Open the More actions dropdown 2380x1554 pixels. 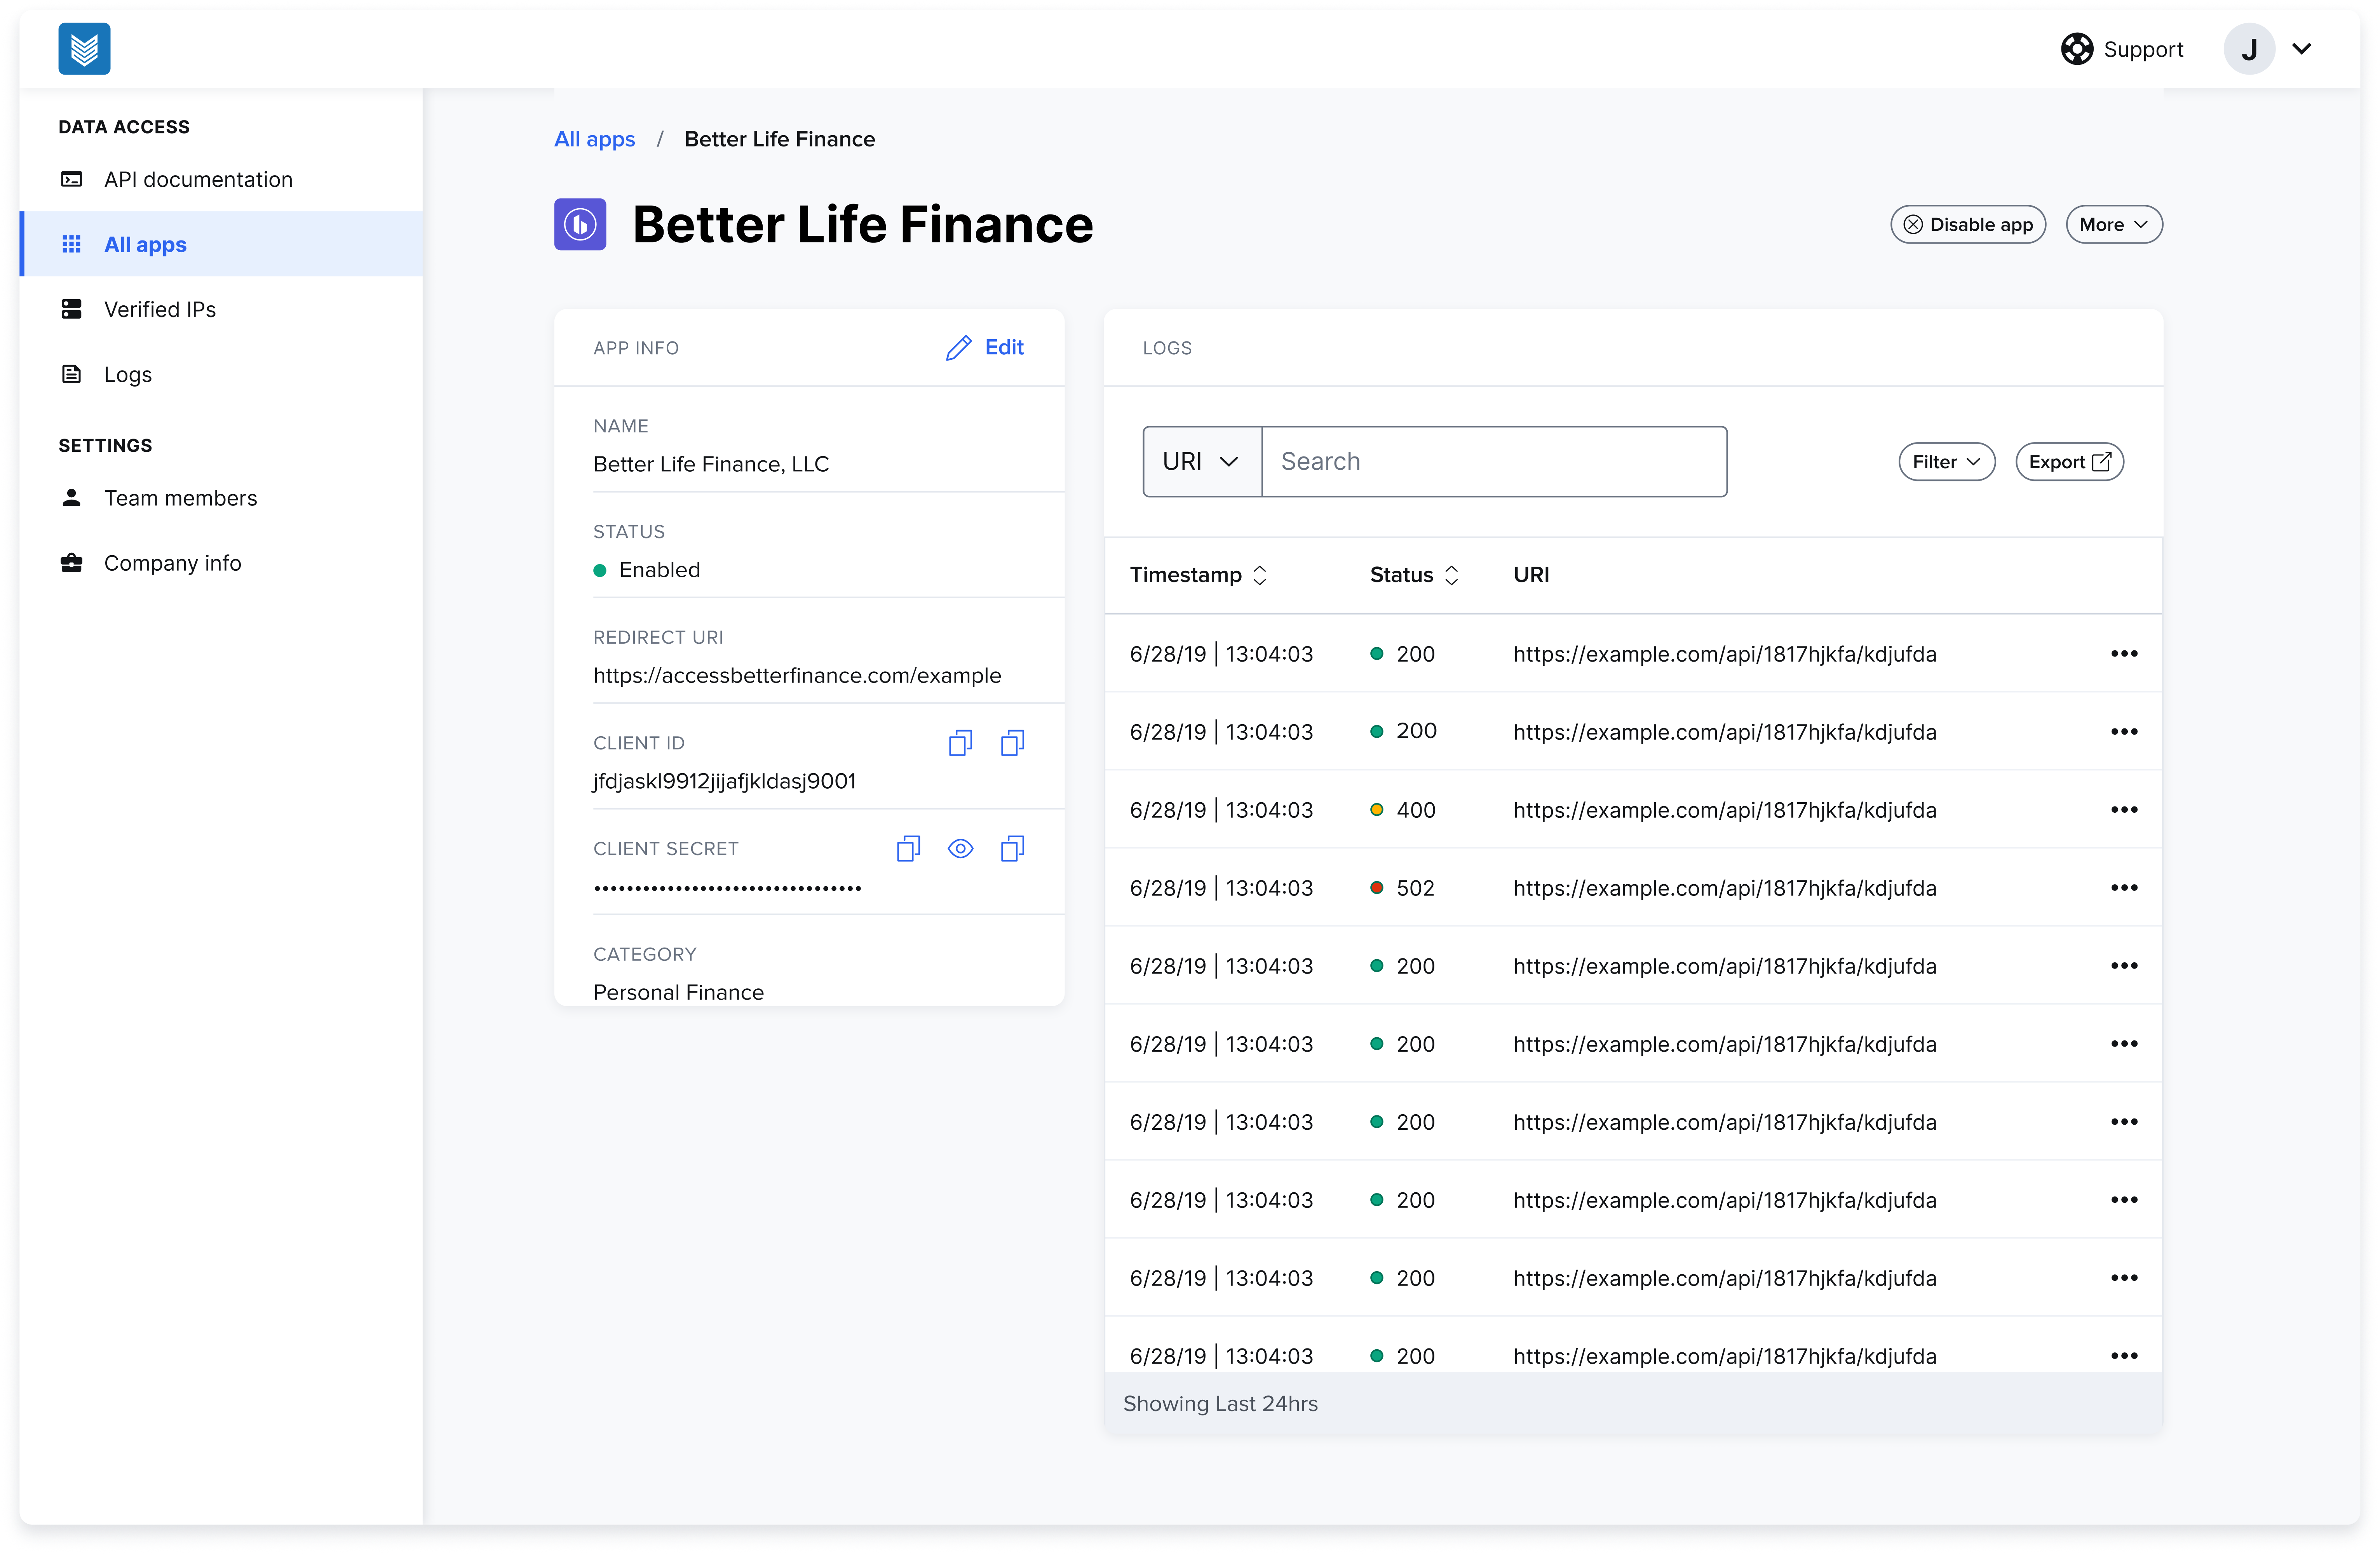2113,225
